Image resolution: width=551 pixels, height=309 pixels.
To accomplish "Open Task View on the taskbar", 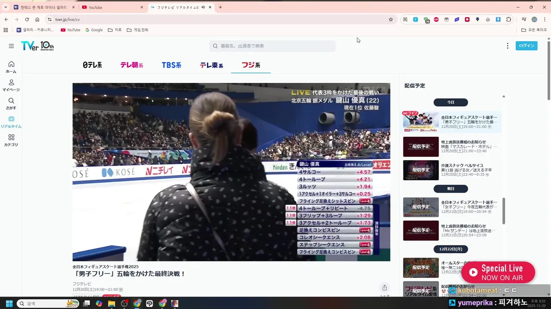I will [x=87, y=303].
